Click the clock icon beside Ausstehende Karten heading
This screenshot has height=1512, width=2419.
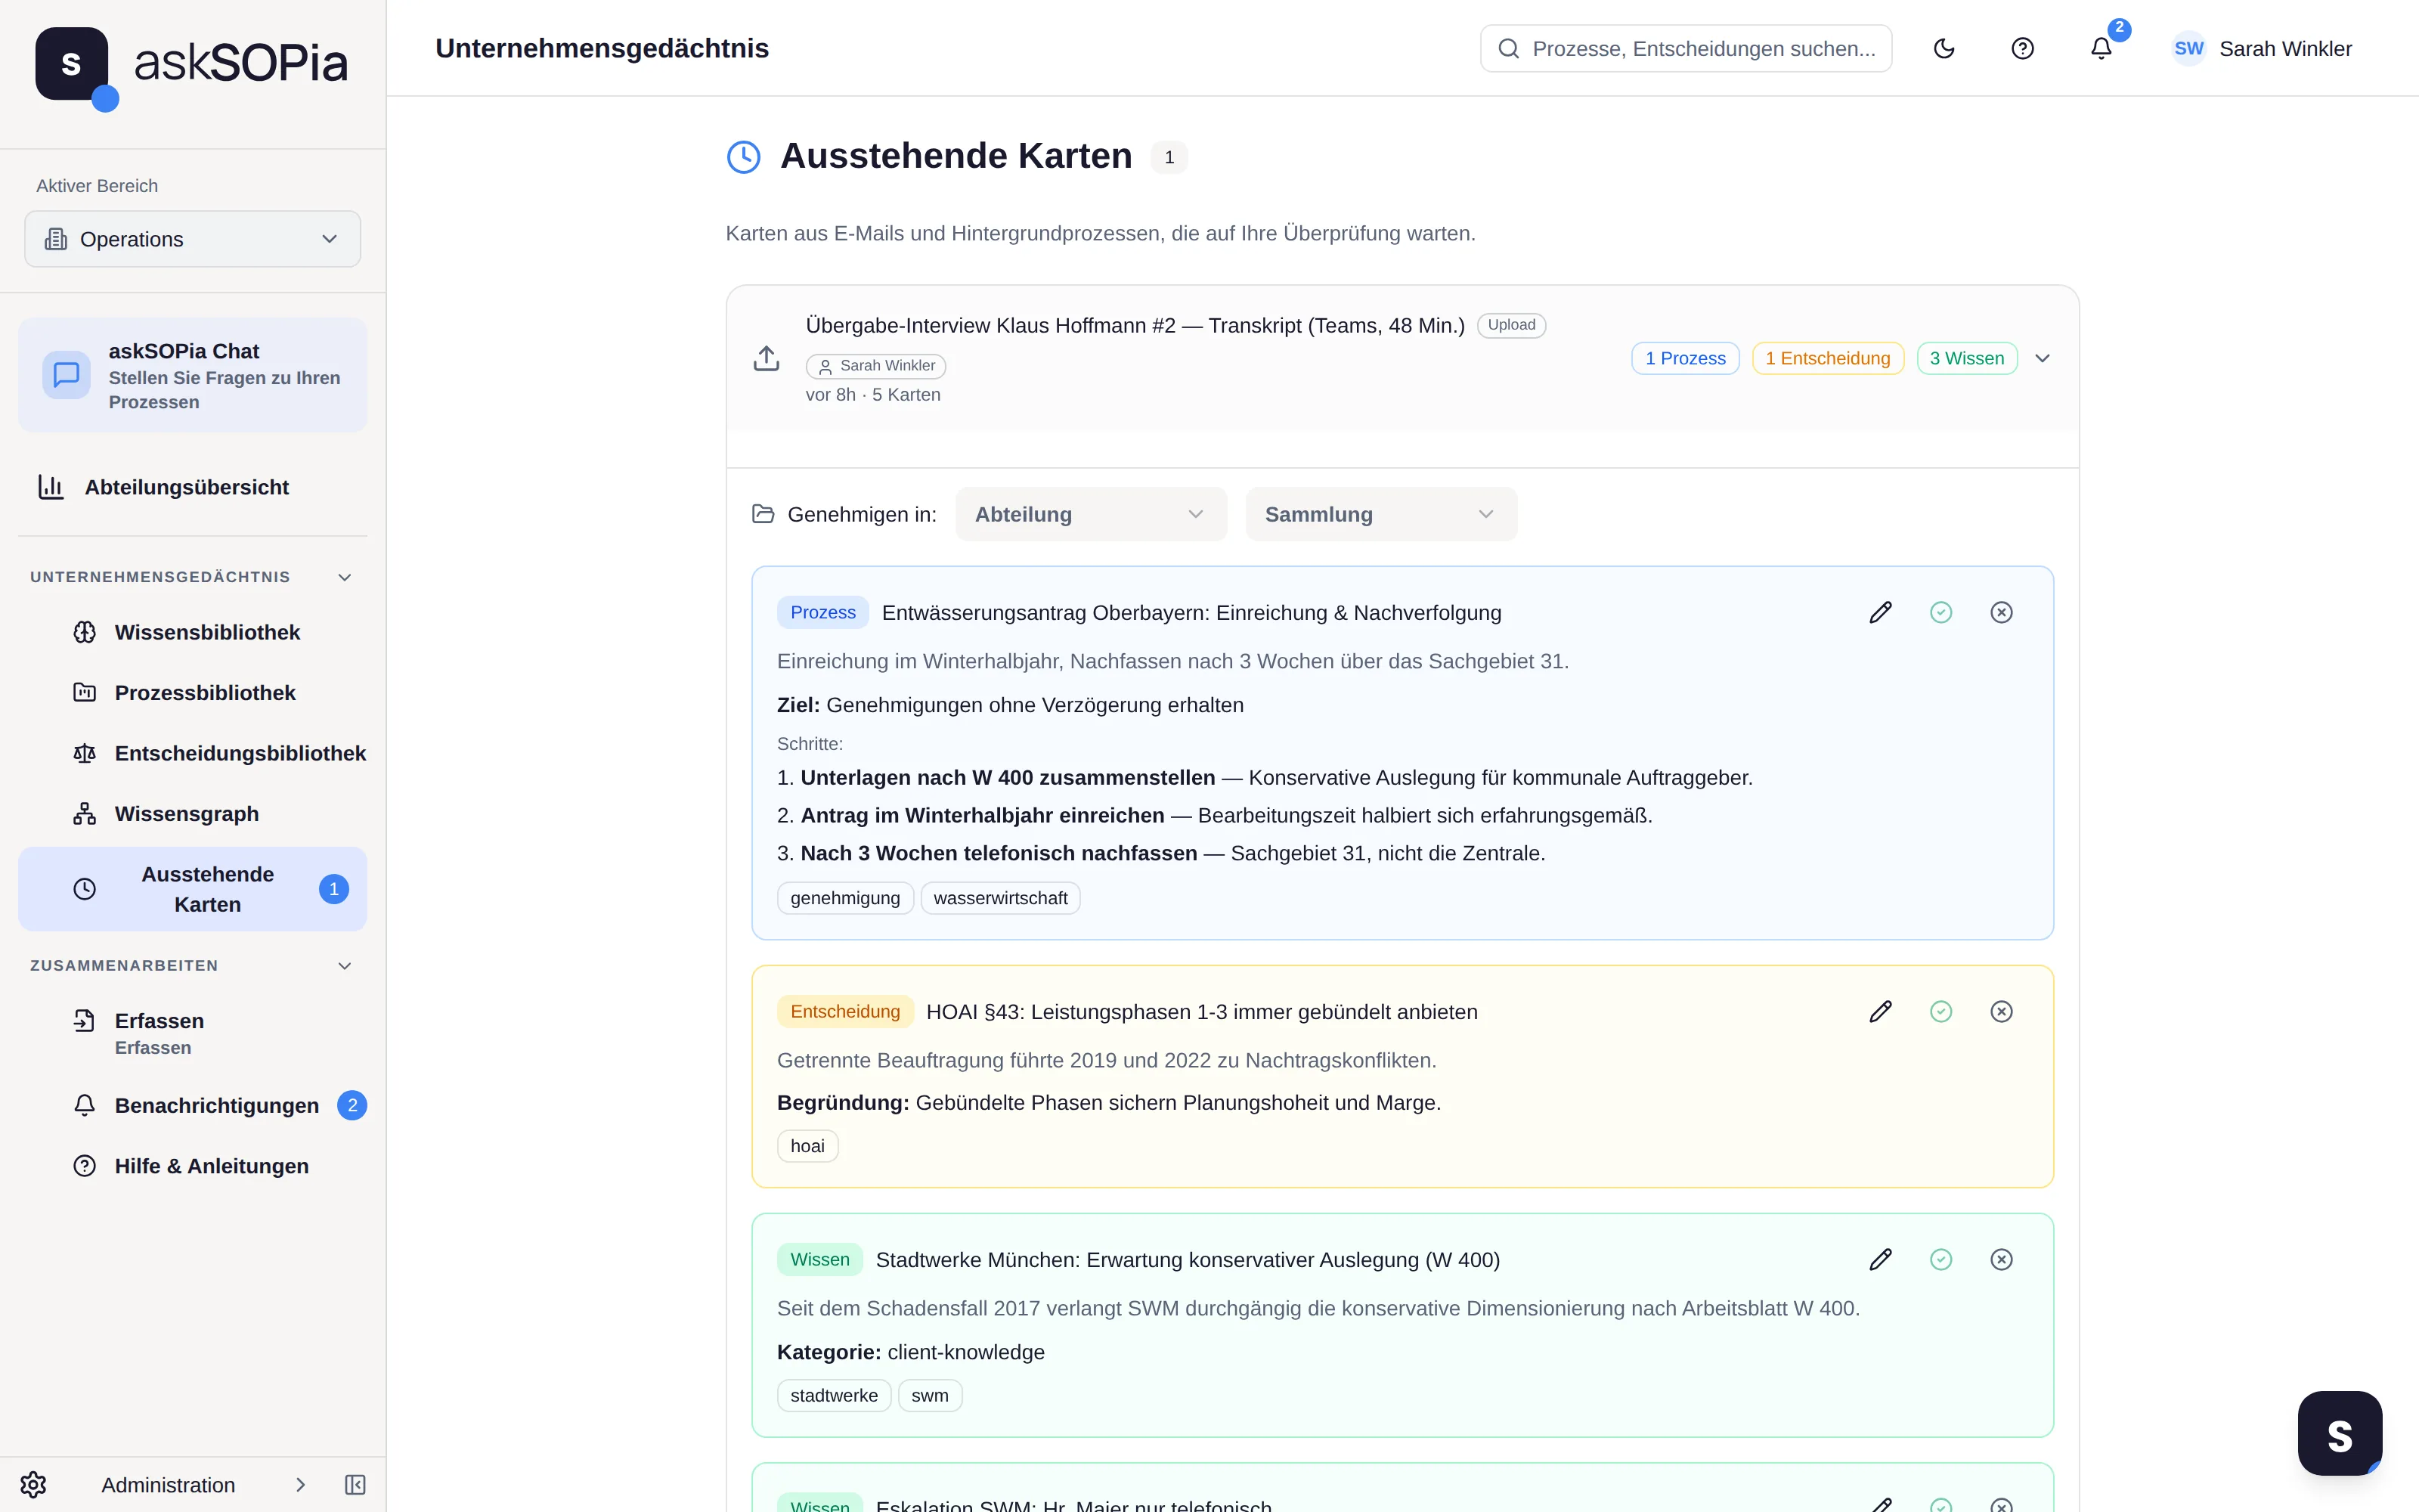pos(742,157)
